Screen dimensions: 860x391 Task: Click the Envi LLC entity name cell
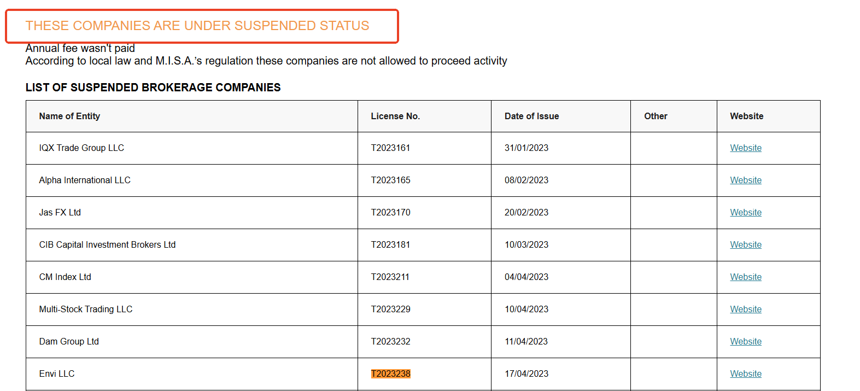point(57,374)
